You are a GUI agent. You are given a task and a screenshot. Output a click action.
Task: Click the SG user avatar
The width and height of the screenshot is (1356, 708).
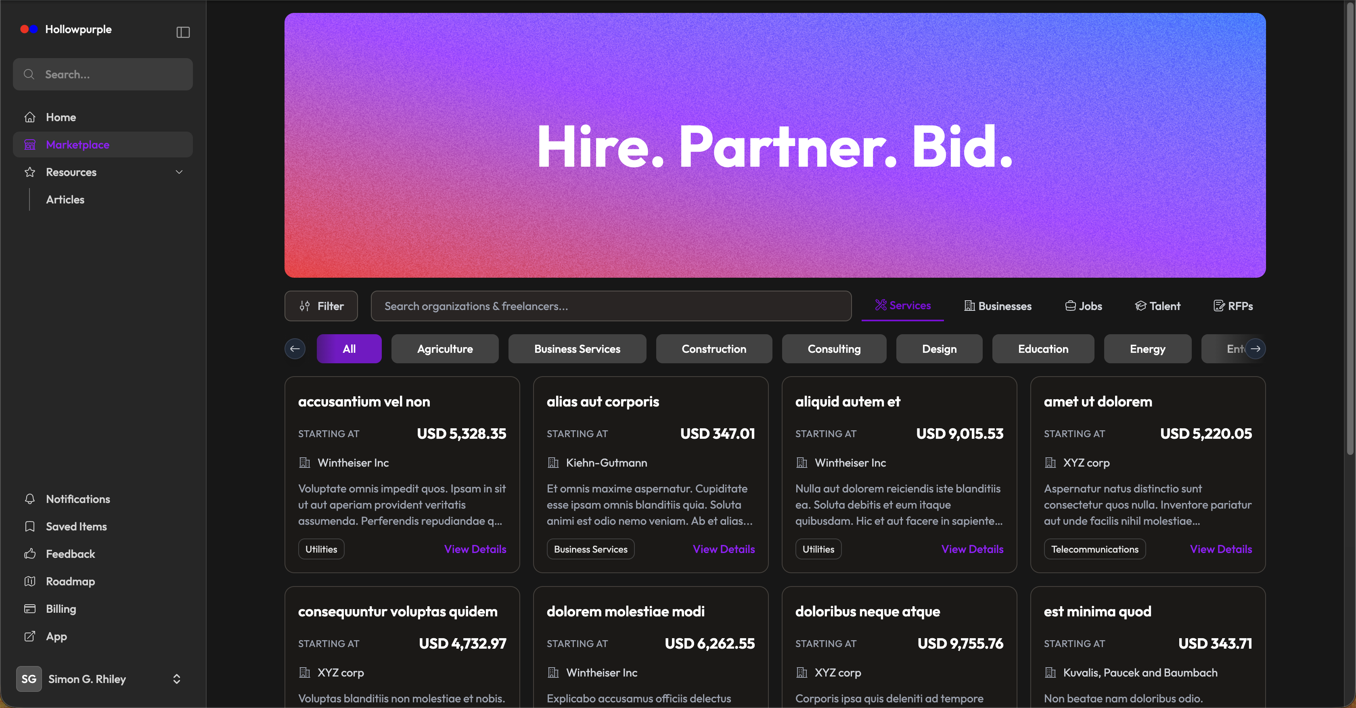coord(29,679)
